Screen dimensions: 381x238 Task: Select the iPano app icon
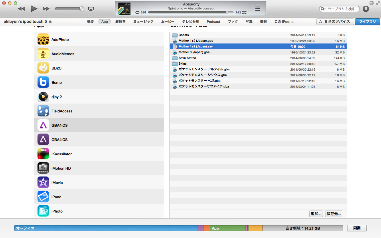pyautogui.click(x=43, y=197)
